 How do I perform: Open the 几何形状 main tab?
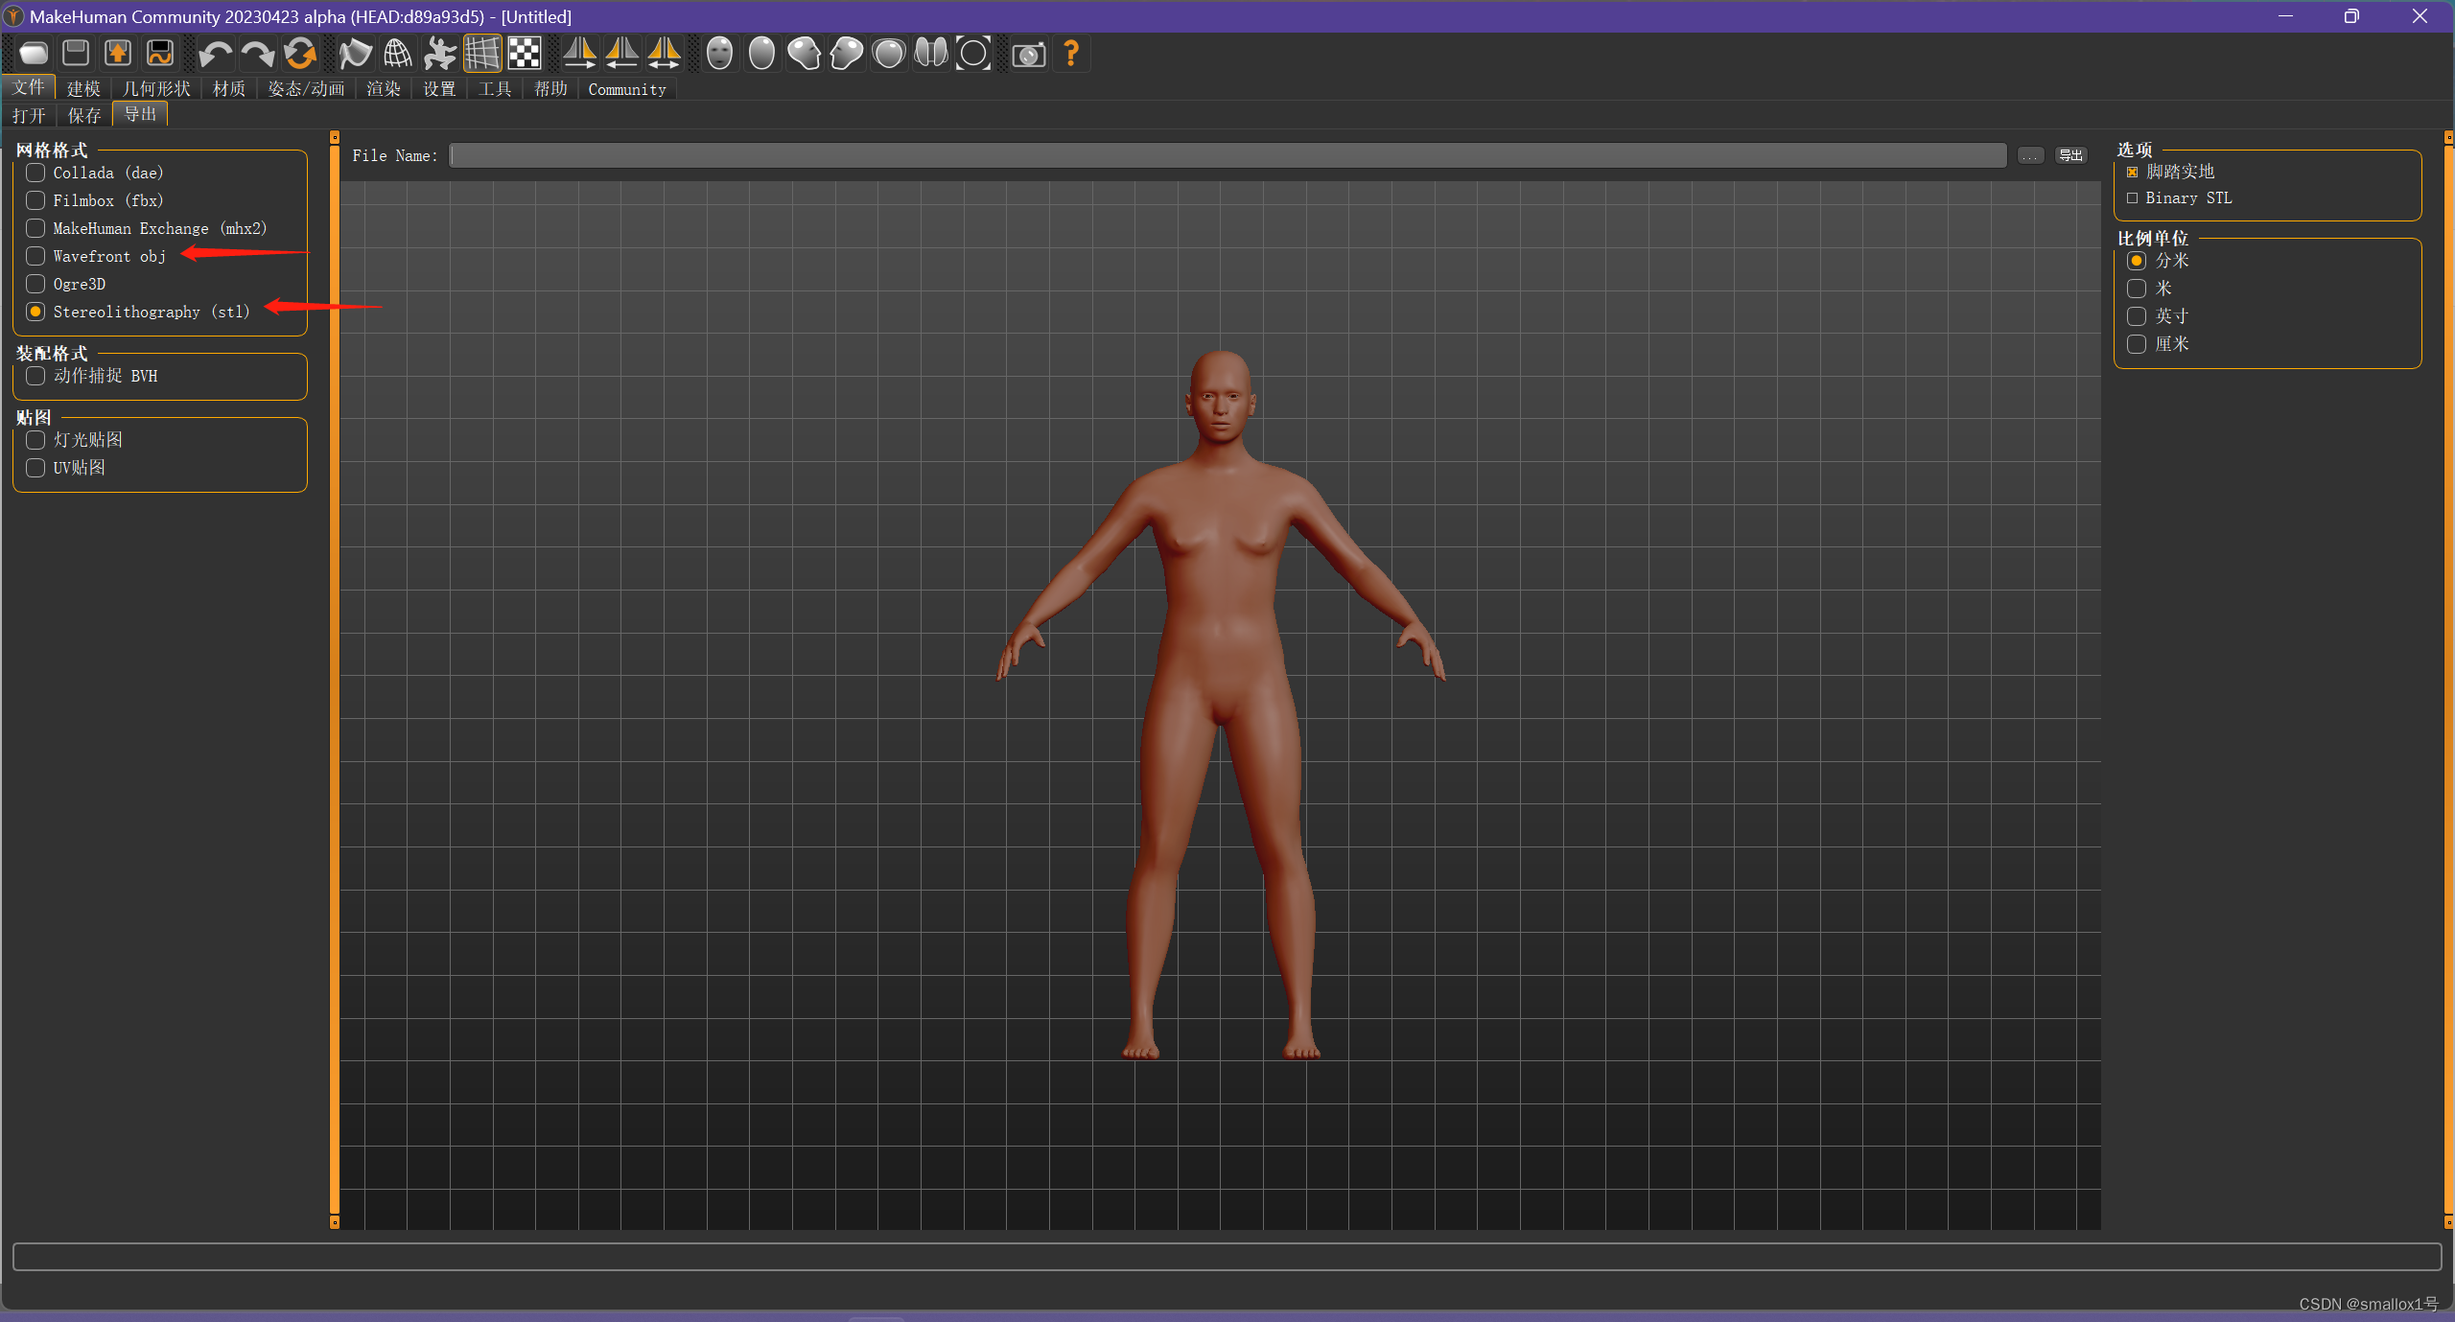click(x=156, y=89)
